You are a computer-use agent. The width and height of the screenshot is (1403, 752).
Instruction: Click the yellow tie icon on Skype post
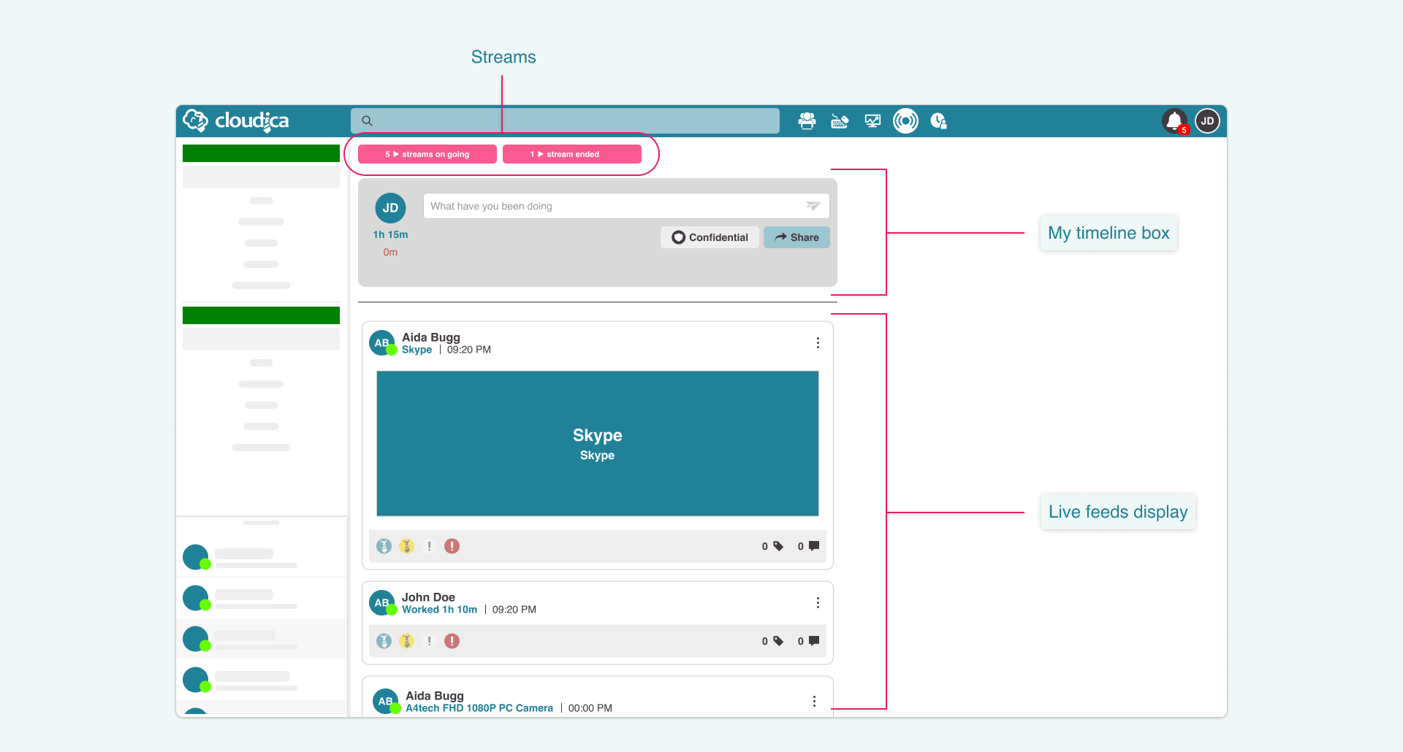(406, 546)
